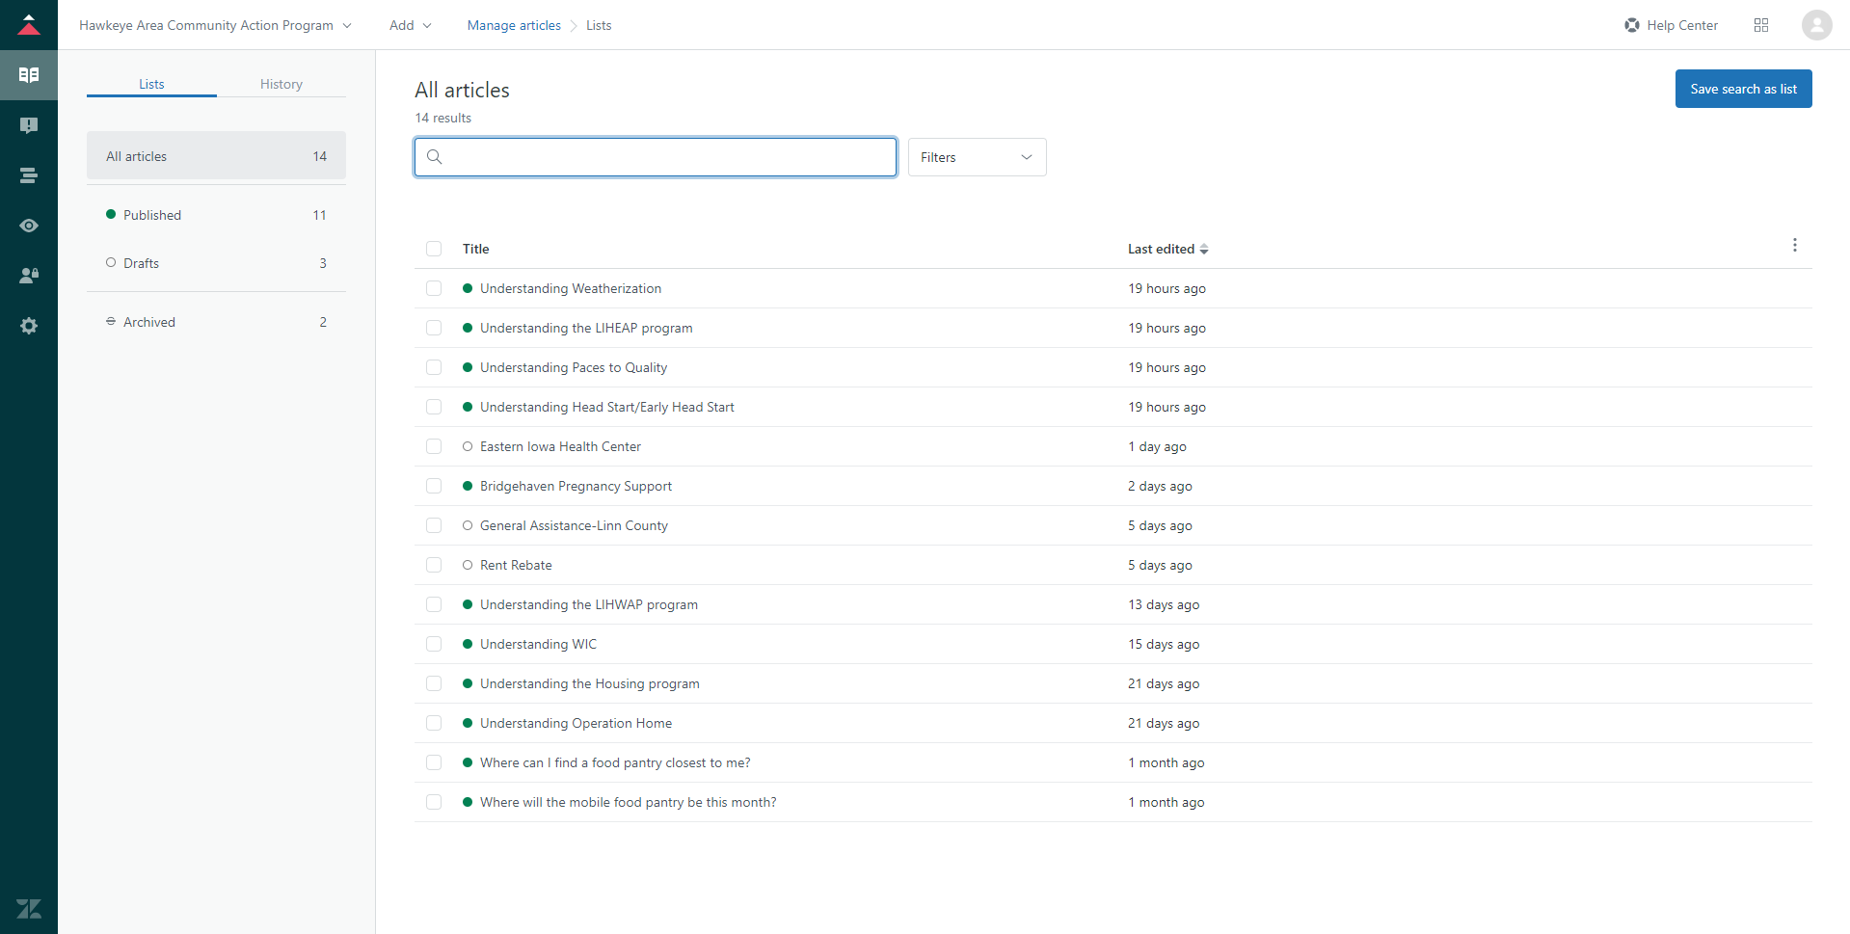Image resolution: width=1850 pixels, height=934 pixels.
Task: Tick the checkbox for Rent Rebate
Action: coord(434,565)
